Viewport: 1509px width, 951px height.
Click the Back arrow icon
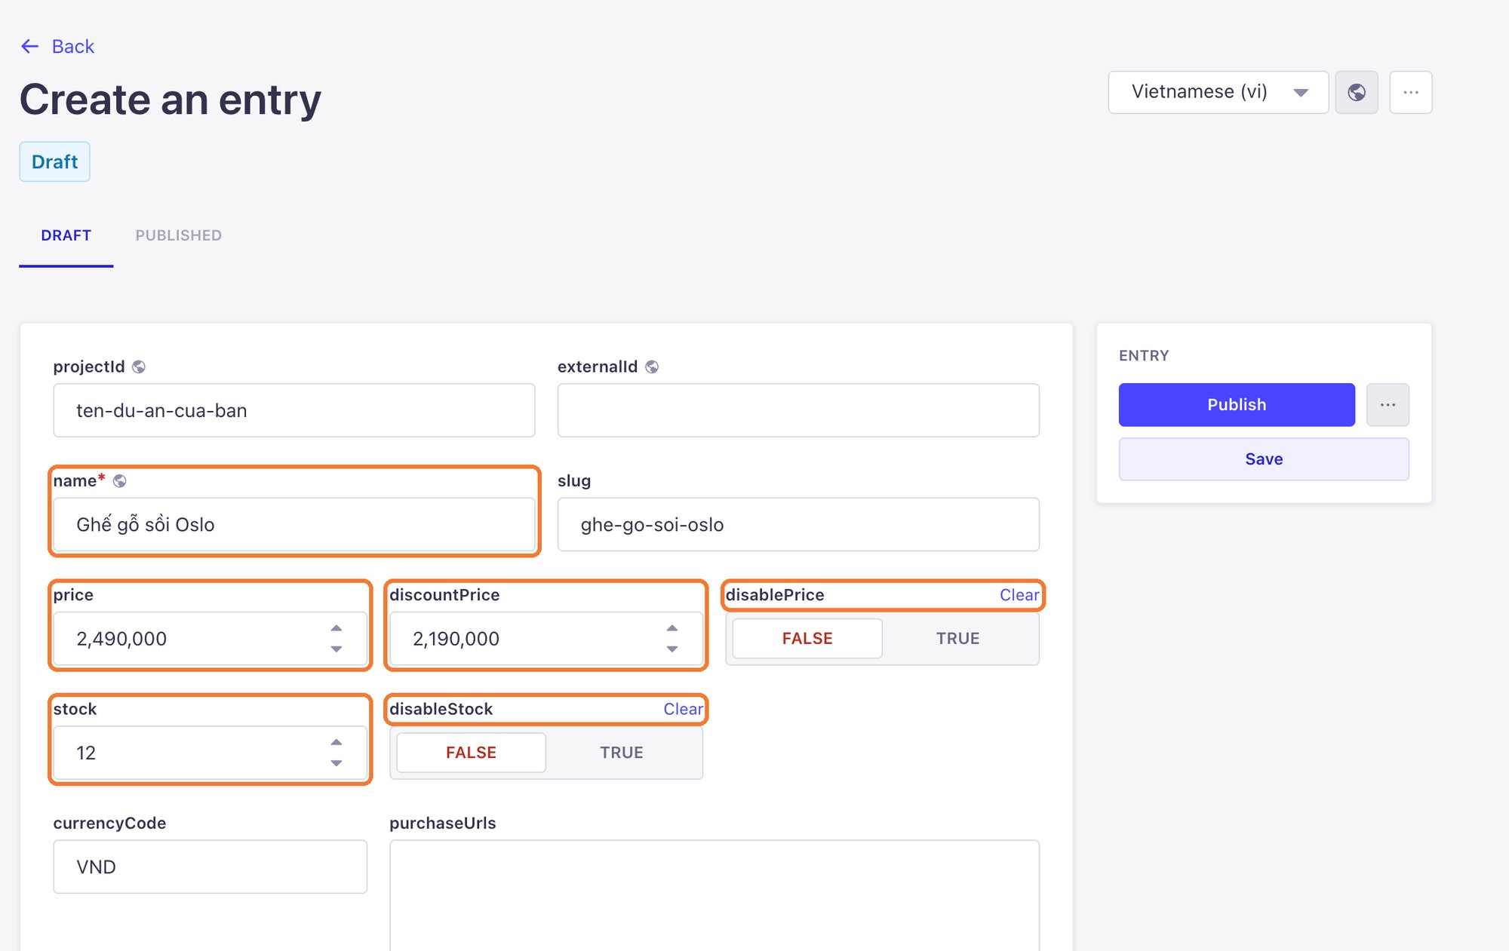pyautogui.click(x=29, y=47)
